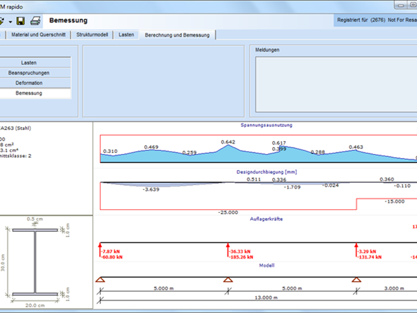Go to the Lasten tab in the tab bar
The image size is (417, 313).
tap(126, 35)
